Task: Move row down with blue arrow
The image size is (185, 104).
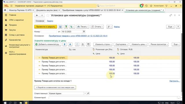Action: pyautogui.click(x=70, y=44)
